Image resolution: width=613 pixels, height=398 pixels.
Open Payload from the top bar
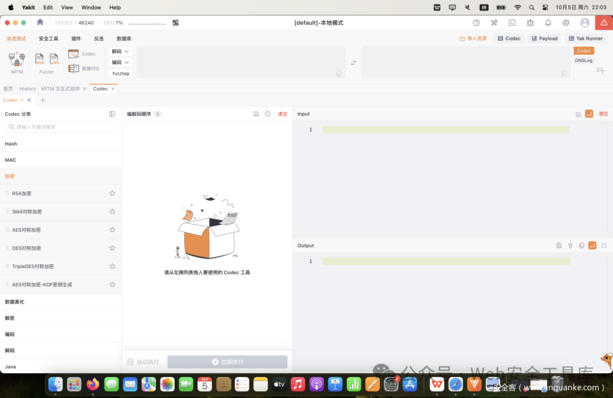click(x=544, y=39)
